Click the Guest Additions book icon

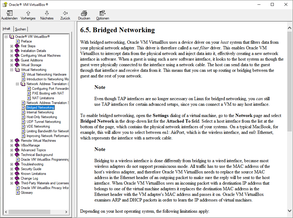tap(17, 60)
